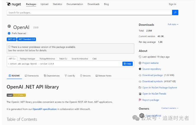Click the dotnet add package command text
Screen dimensions: 196x125
[32, 64]
